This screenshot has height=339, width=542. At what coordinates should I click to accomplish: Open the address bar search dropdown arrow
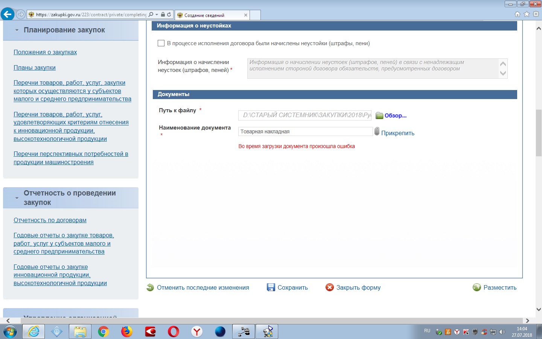click(157, 15)
